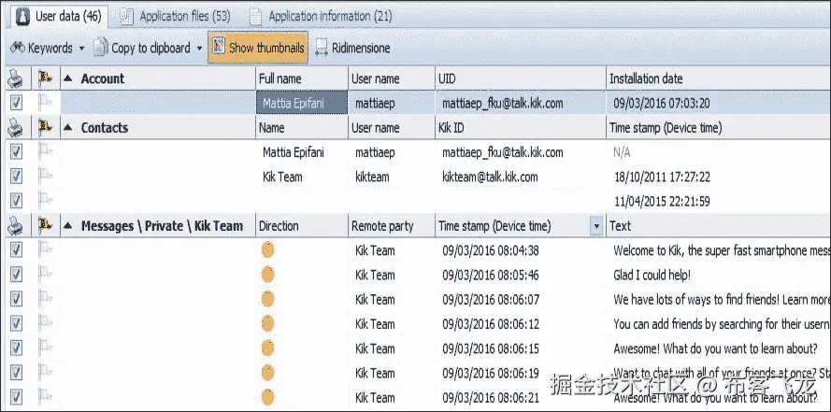Click the direction icon of the 08:06:12 message

click(268, 323)
